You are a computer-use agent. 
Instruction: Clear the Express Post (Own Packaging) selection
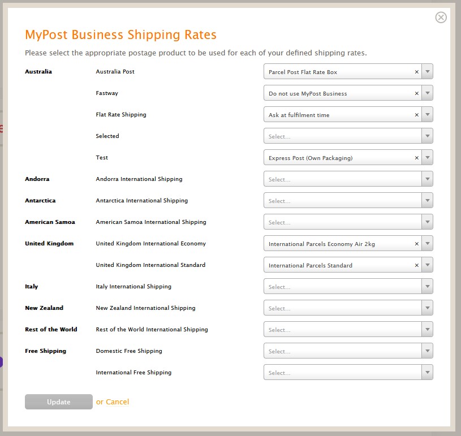pos(416,158)
